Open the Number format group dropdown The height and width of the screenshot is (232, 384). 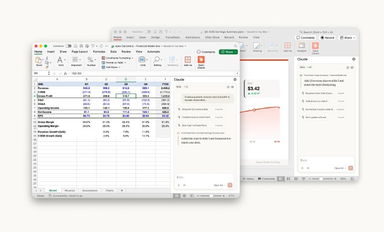point(95,60)
